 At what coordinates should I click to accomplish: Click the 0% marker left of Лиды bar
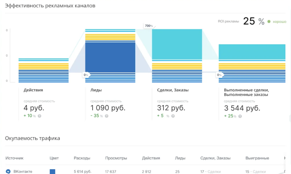click(86, 75)
